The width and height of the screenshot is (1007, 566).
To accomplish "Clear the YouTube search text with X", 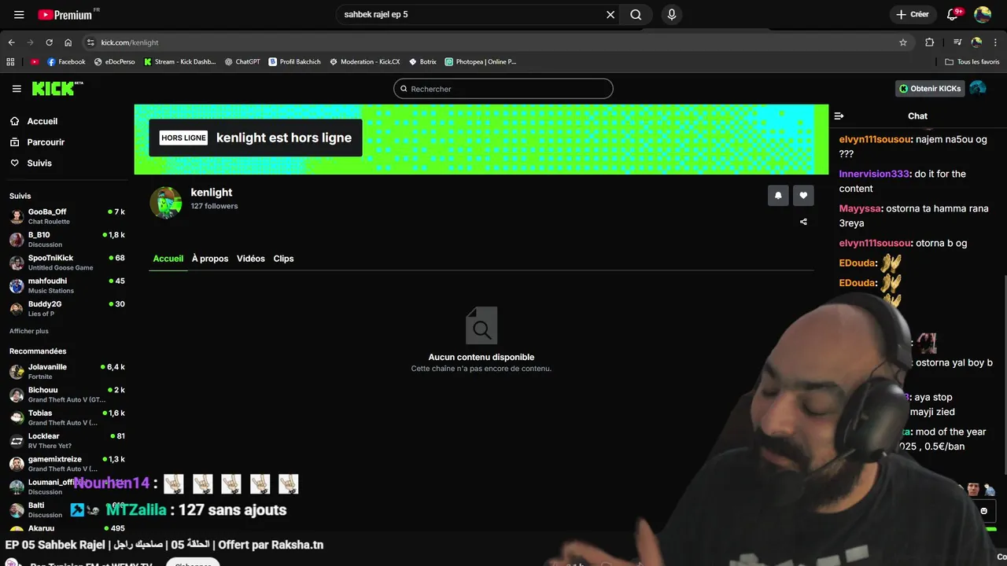I will (610, 14).
